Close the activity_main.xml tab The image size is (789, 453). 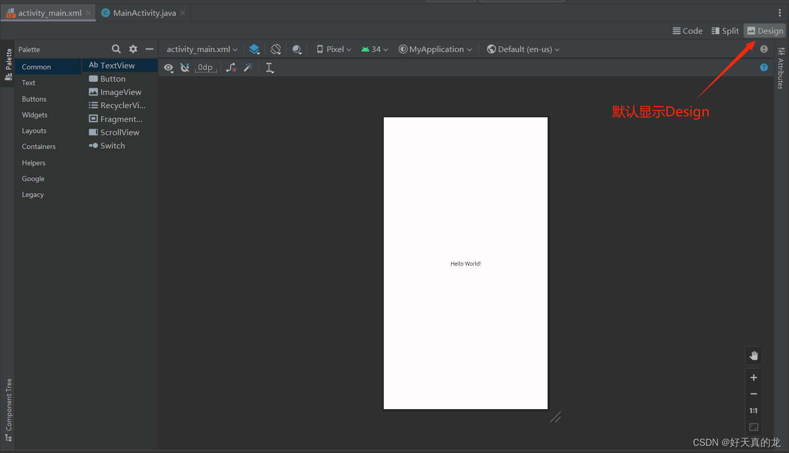click(88, 13)
